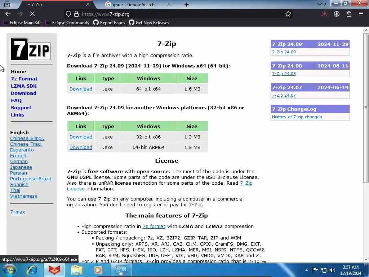Click the 7-Zip logo image
The height and width of the screenshot is (277, 369).
pos(30,49)
